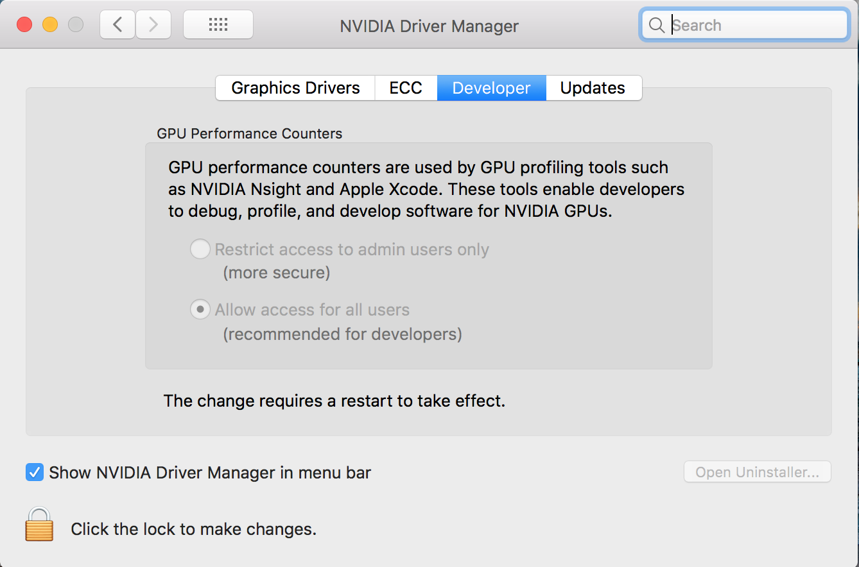
Task: Show all preferences grid button
Action: coord(218,25)
